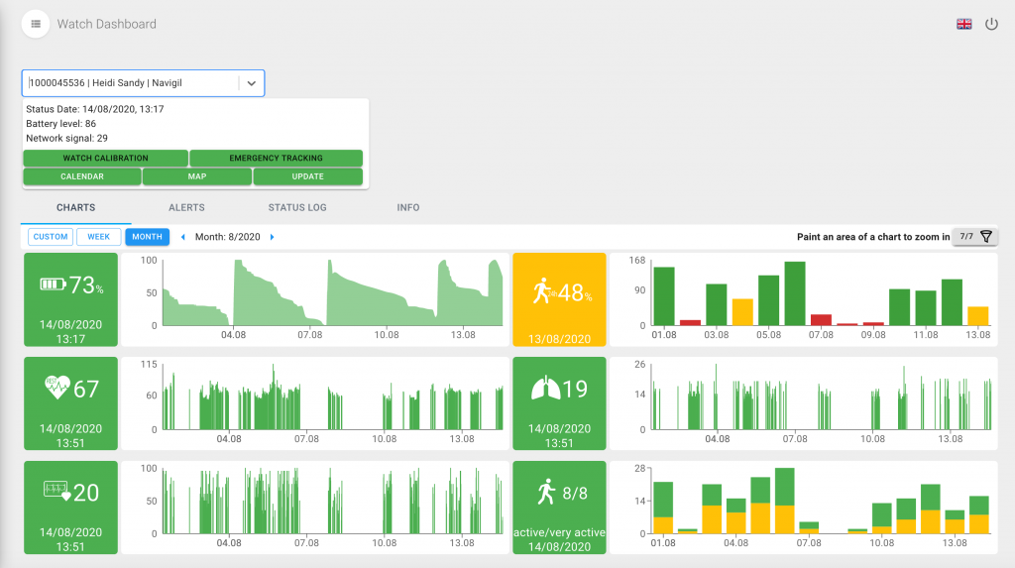This screenshot has height=568, width=1015.
Task: Select the heart rate 67 tile
Action: click(70, 402)
